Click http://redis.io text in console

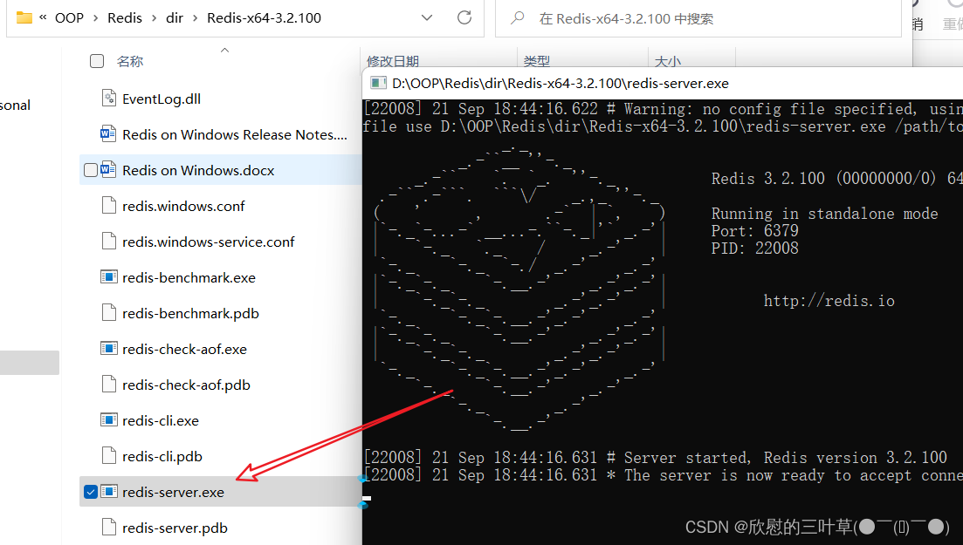(x=829, y=301)
